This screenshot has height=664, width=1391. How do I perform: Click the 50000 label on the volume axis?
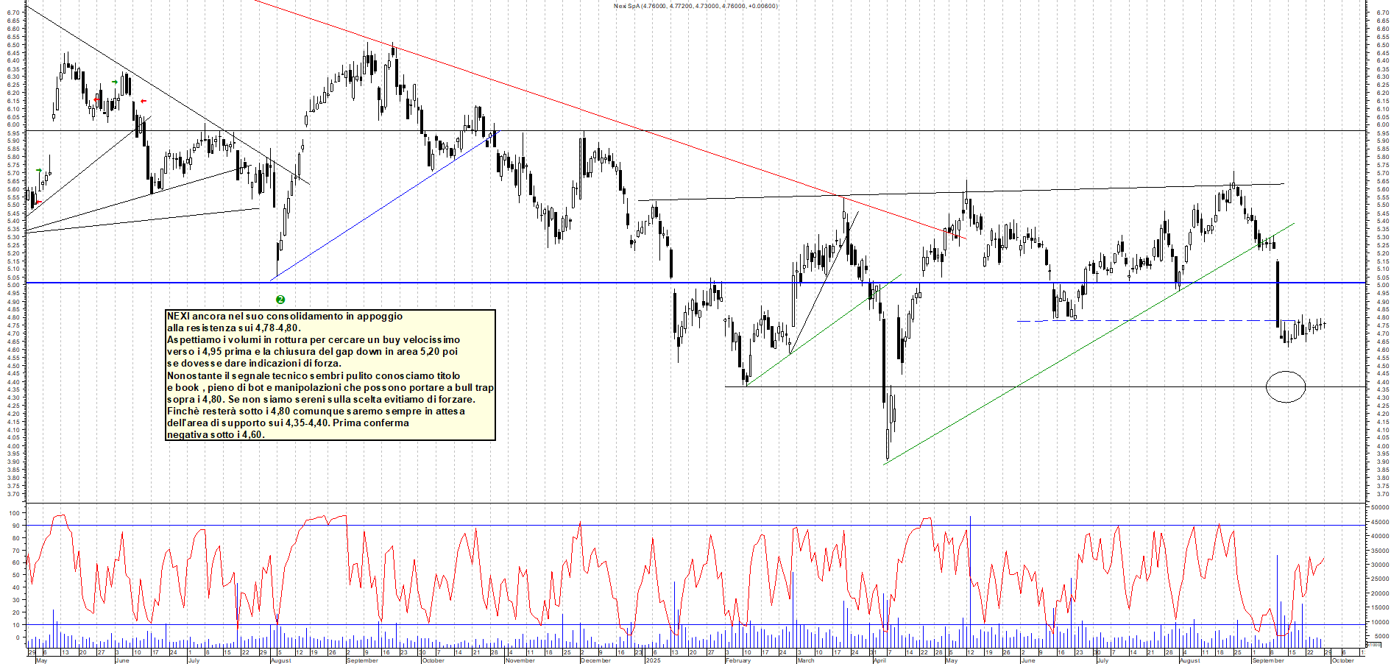(1380, 507)
